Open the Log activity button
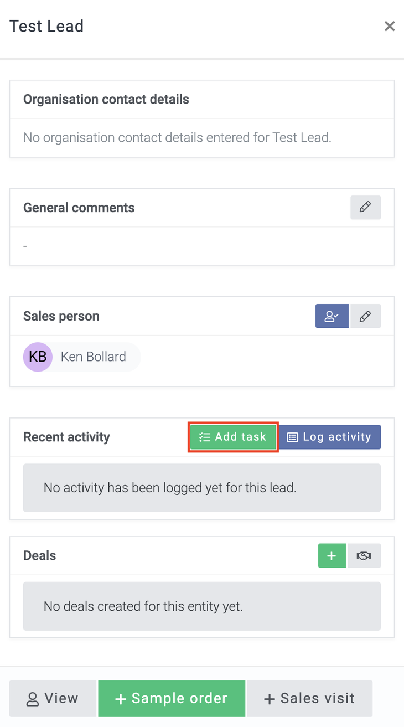 [x=329, y=437]
